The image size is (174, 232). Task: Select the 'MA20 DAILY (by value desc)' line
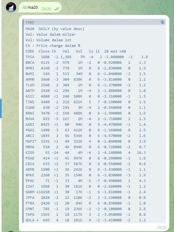(x=55, y=29)
